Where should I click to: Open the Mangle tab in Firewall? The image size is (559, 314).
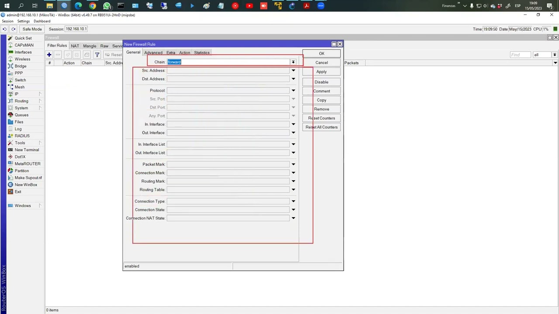coord(90,46)
